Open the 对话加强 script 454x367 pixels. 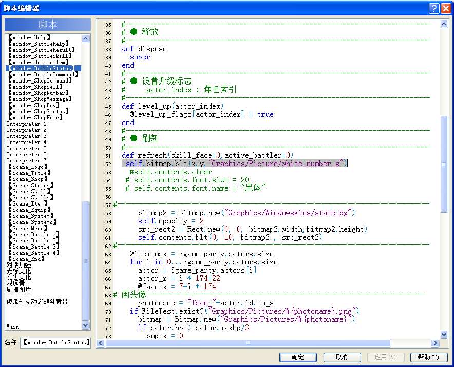point(19,265)
